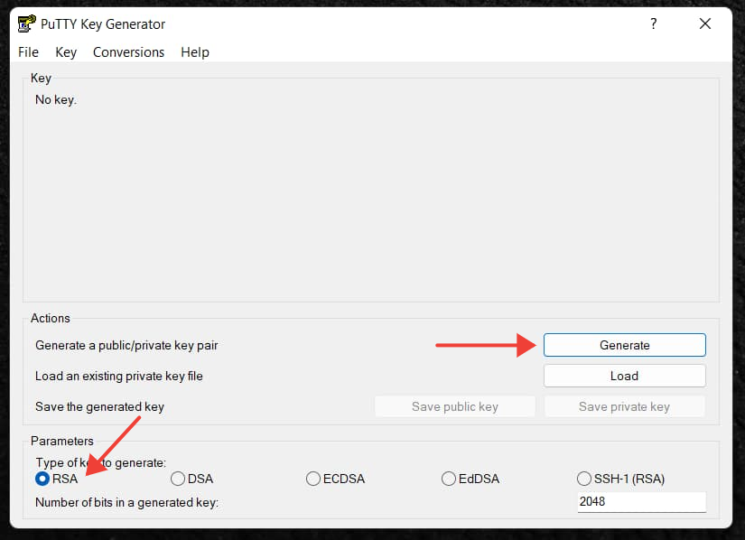Click the PuTTY Key Generator title bar icon
The image size is (745, 540).
click(x=26, y=24)
